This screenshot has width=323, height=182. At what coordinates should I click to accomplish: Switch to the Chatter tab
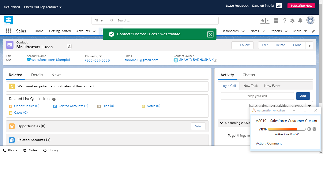(249, 75)
